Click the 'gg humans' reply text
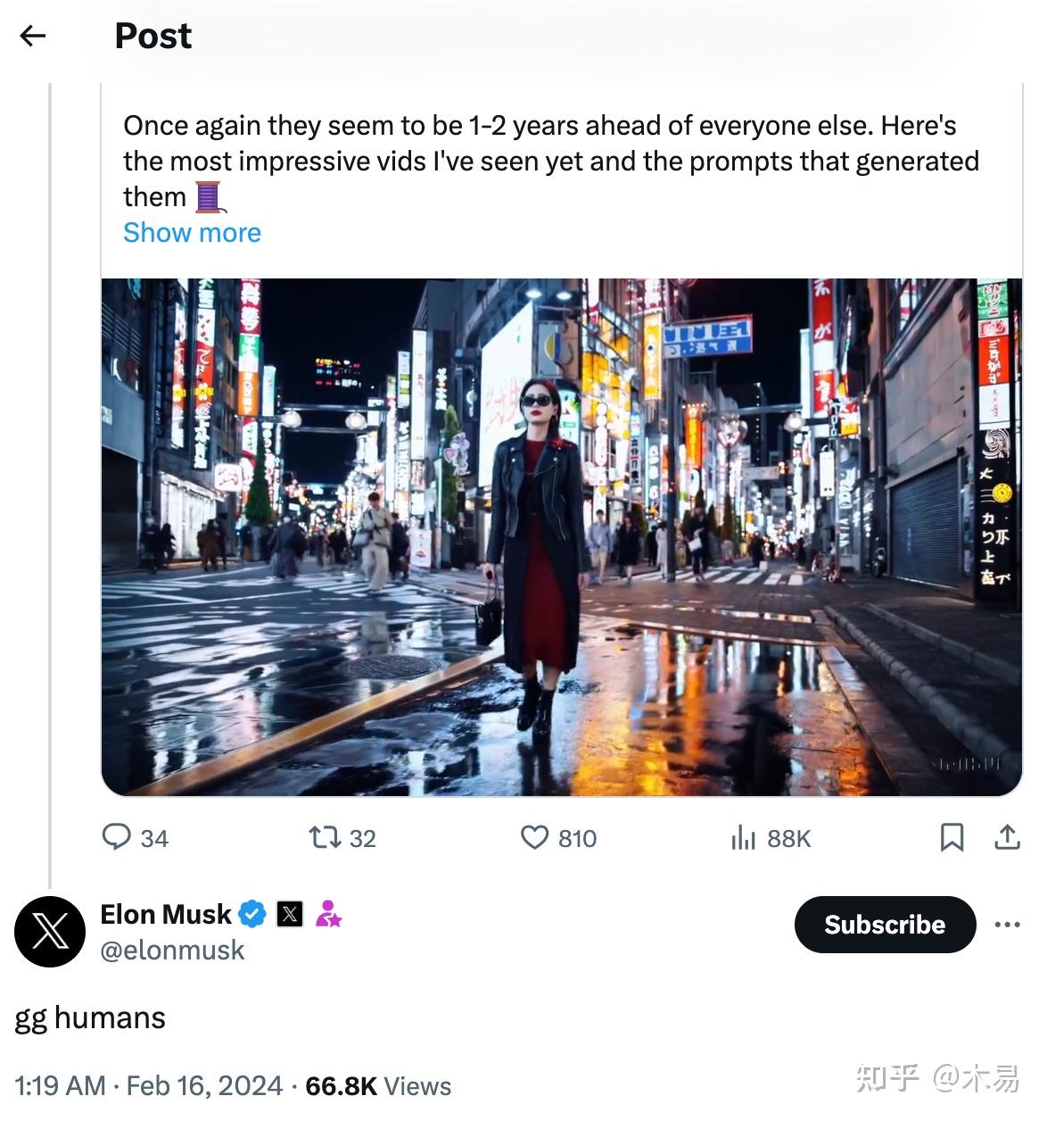The height and width of the screenshot is (1121, 1047). (88, 1017)
